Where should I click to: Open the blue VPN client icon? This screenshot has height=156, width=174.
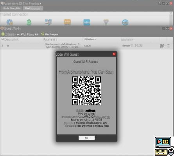pos(87,22)
